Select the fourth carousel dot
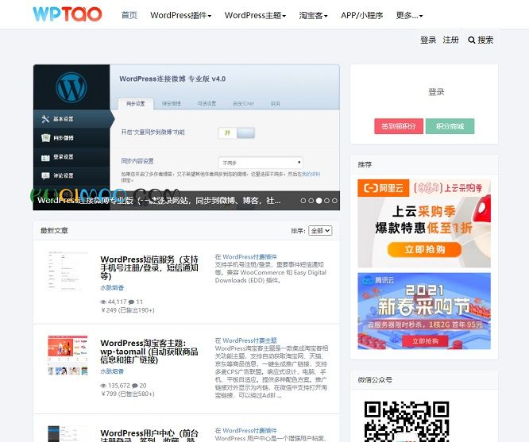Viewport: 529px width, 442px height. (326, 201)
